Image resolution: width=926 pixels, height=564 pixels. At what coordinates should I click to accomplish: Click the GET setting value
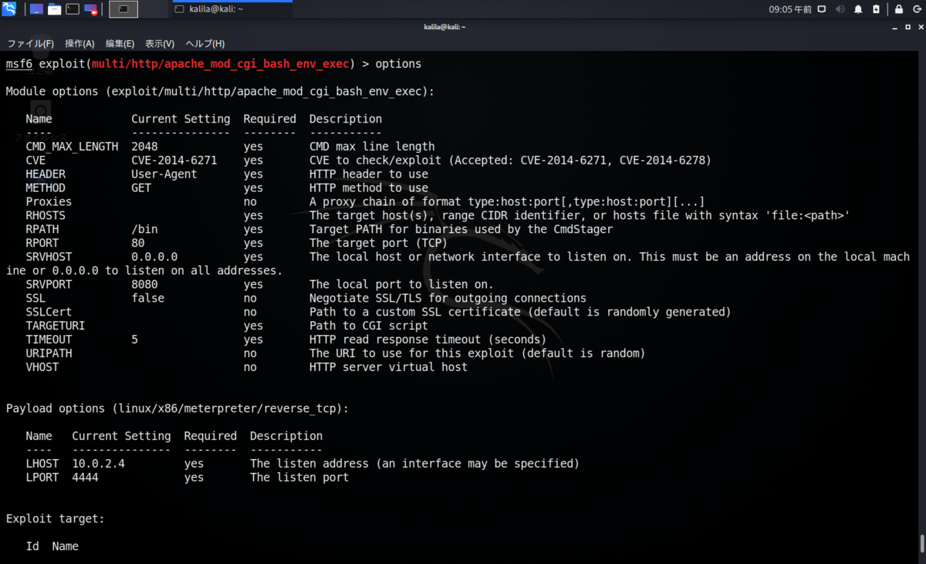tap(141, 188)
